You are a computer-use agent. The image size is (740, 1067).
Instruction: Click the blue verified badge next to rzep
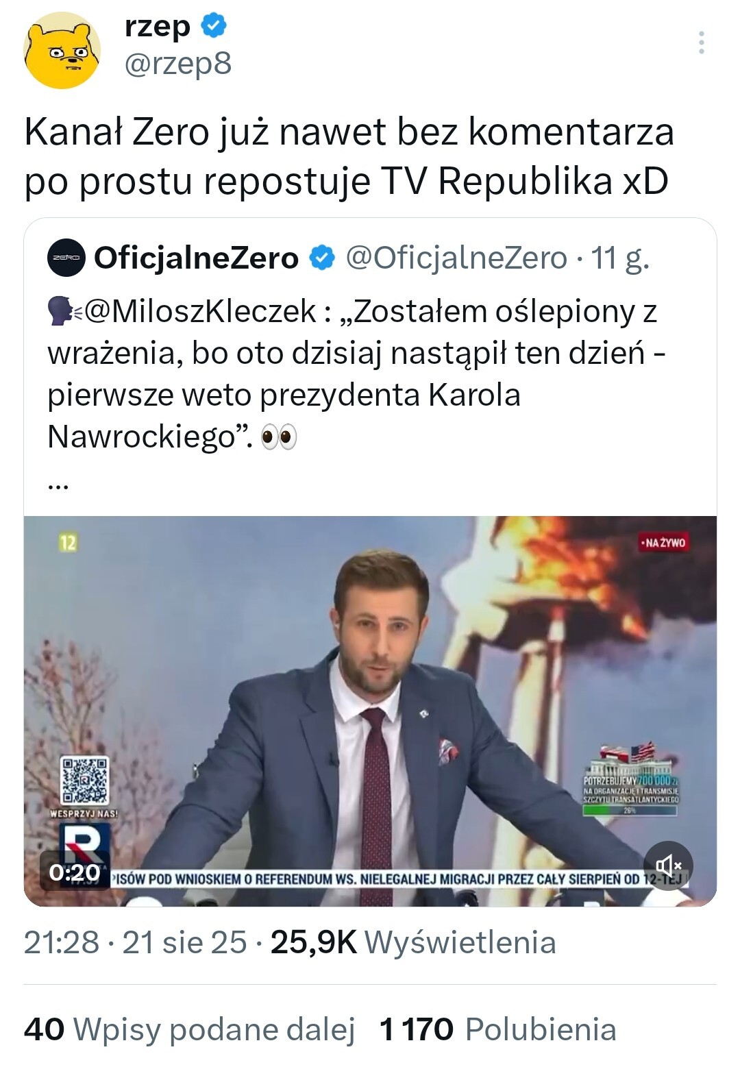214,26
